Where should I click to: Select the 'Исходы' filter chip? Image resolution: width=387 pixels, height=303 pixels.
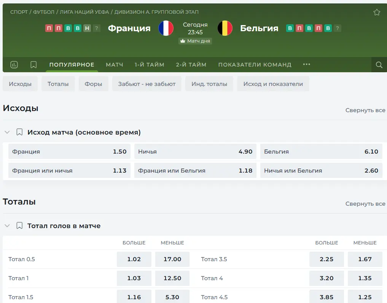[20, 84]
